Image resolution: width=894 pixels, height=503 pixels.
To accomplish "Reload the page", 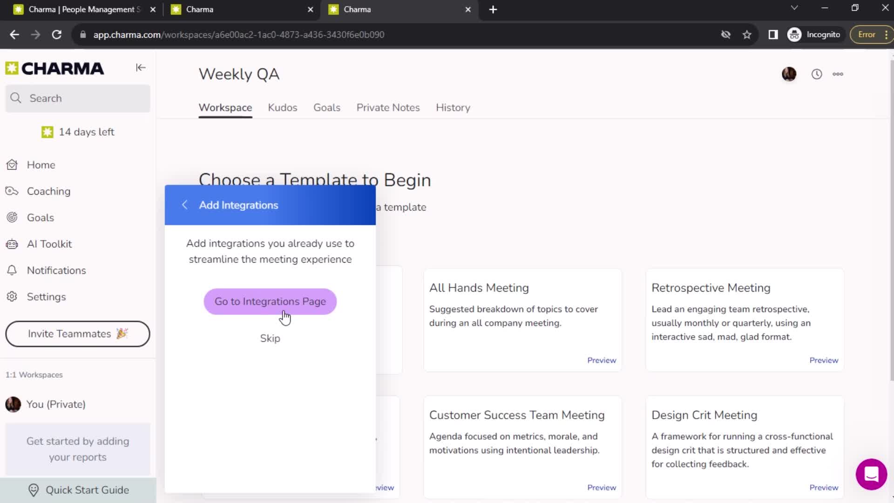I will pyautogui.click(x=57, y=34).
